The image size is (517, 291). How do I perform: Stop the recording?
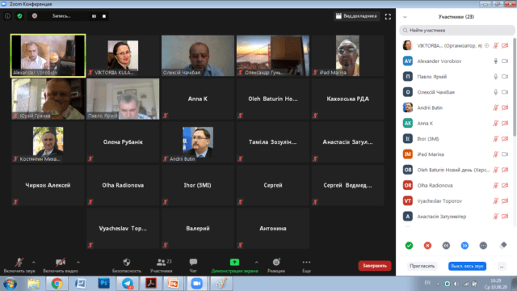coord(104,16)
